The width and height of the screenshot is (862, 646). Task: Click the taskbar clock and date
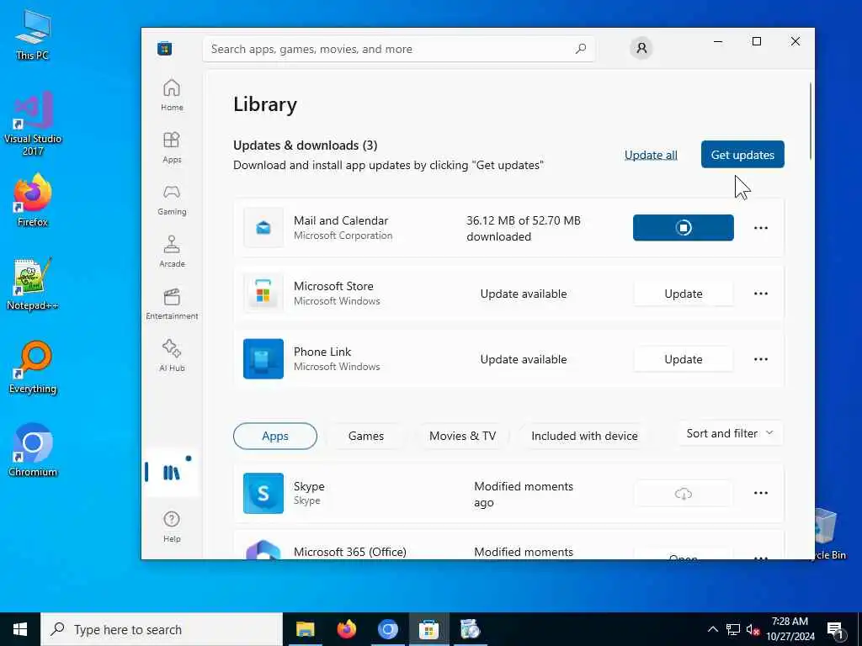pyautogui.click(x=790, y=629)
